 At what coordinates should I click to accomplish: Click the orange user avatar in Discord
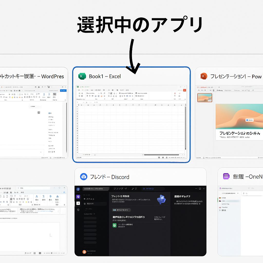[x=84, y=252]
